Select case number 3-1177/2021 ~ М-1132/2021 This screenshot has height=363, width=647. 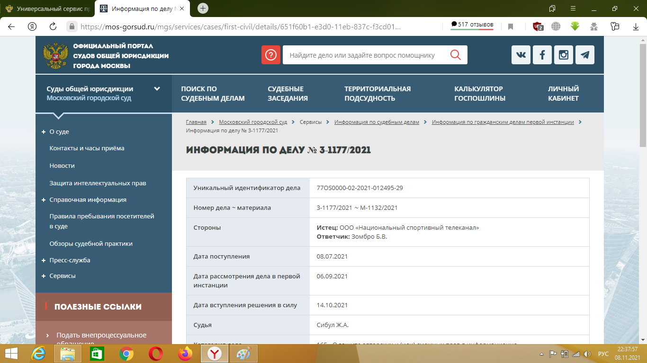[x=357, y=207]
